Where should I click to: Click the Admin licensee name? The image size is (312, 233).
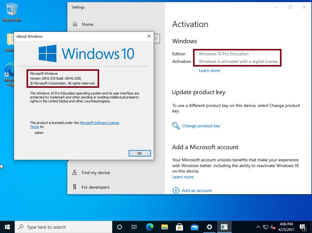click(39, 133)
